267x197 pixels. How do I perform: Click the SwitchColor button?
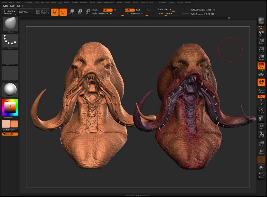point(10,130)
